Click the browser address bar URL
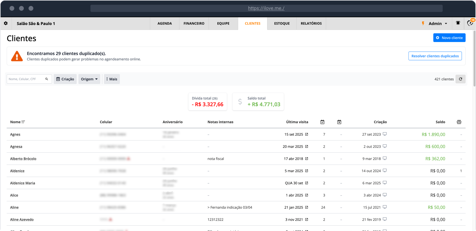476x231 pixels. (266, 8)
